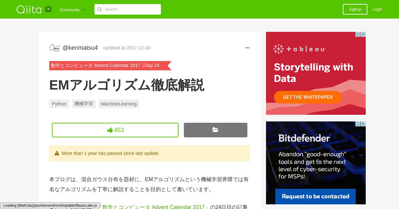The image size is (399, 209).
Task: Click the 'updated at 2017-12-30' text
Action: [127, 48]
